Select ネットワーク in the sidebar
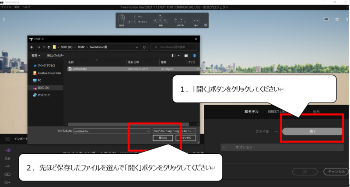Screen dimensions: 350x187 [x=42, y=95]
